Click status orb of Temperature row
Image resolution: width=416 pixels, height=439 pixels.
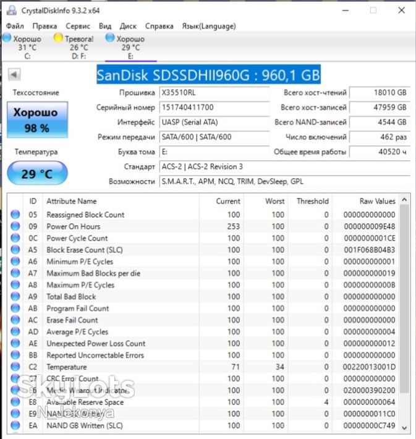coord(15,367)
